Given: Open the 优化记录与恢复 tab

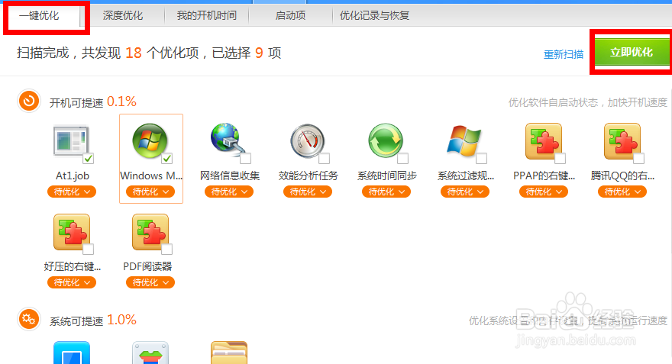Looking at the screenshot, I should pos(374,16).
